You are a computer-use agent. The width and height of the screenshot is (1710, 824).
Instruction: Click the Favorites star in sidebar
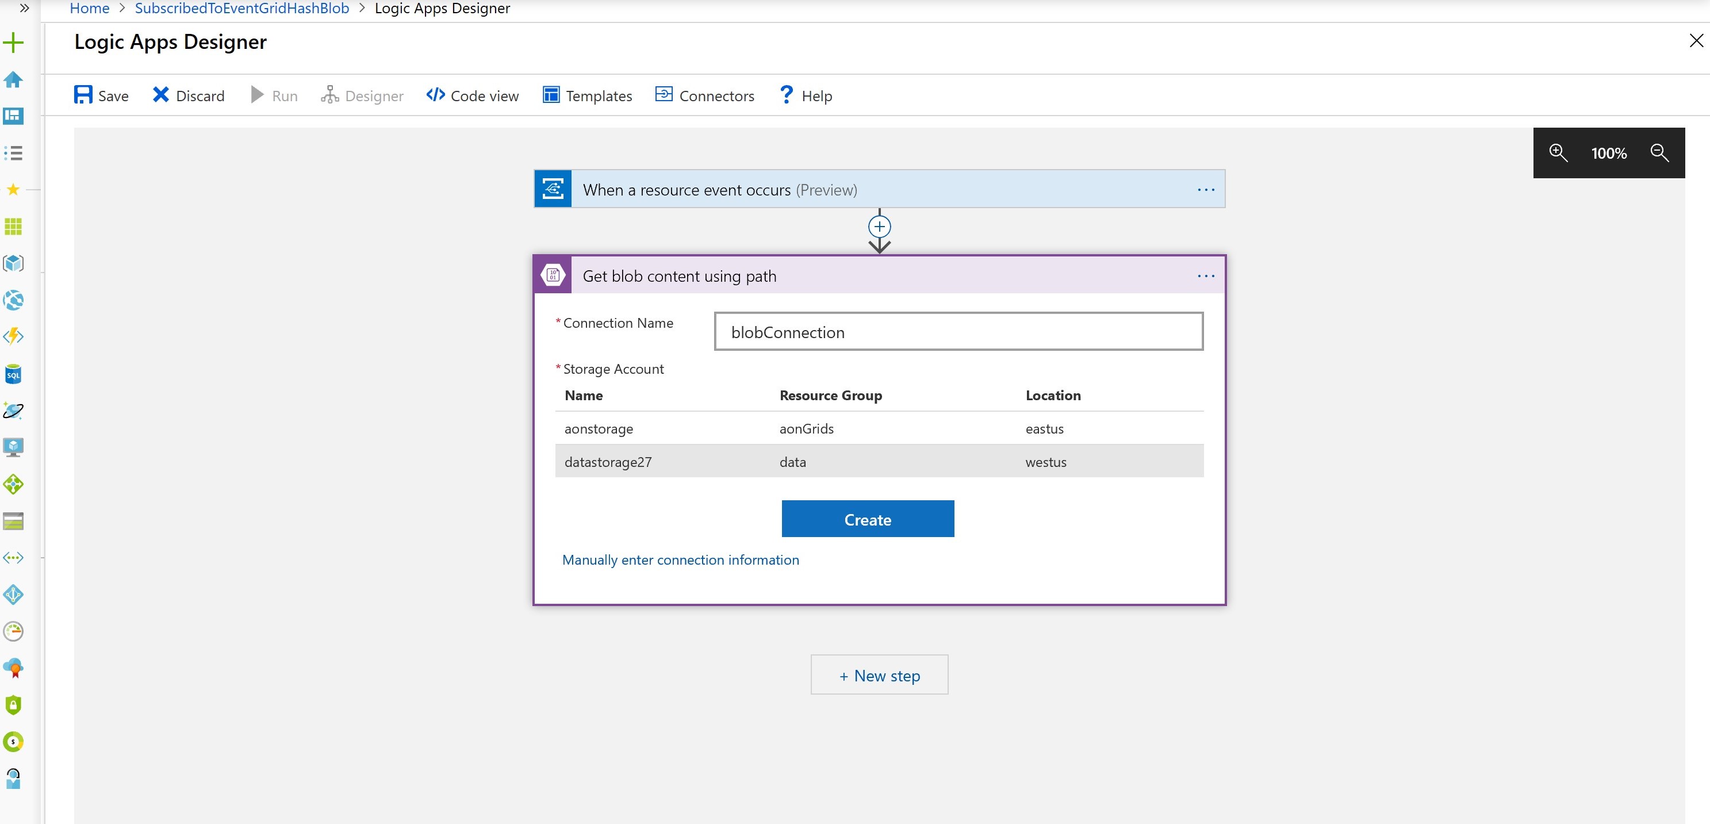click(x=13, y=190)
